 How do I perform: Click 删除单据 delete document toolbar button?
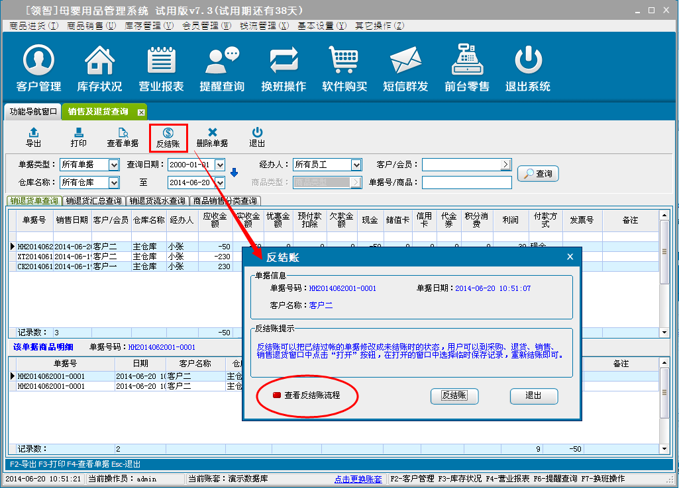click(x=212, y=138)
